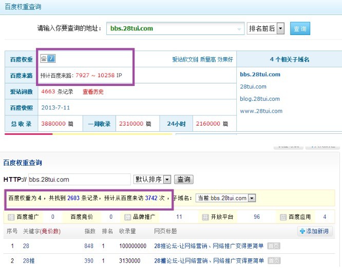Click into the green bbs.28tui.com address field
Image resolution: width=342 pixels, height=279 pixels.
point(175,28)
